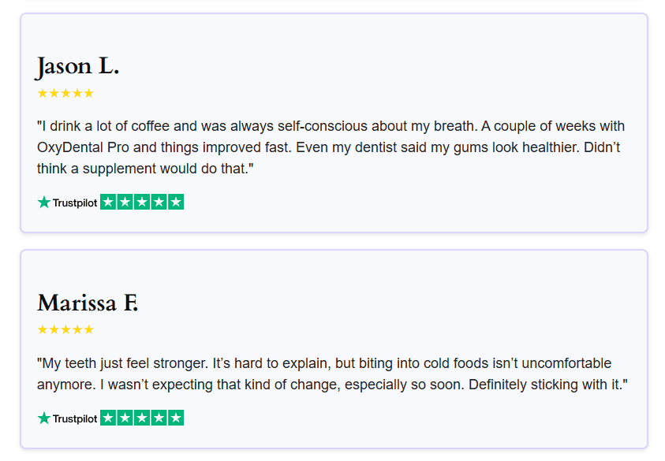This screenshot has width=665, height=461.
Task: Click first green Trustpilot star in Jason's review
Action: point(108,202)
